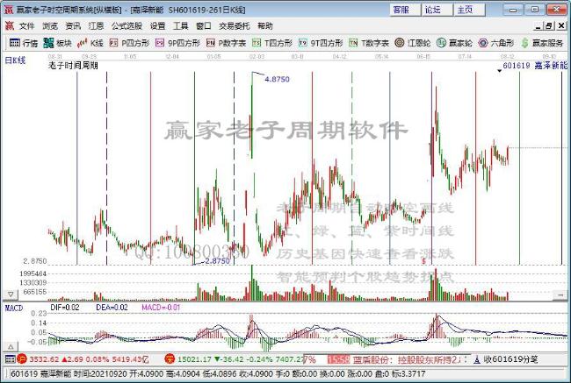Open the 公式选股 menu
Image resolution: width=571 pixels, height=383 pixels.
(126, 26)
